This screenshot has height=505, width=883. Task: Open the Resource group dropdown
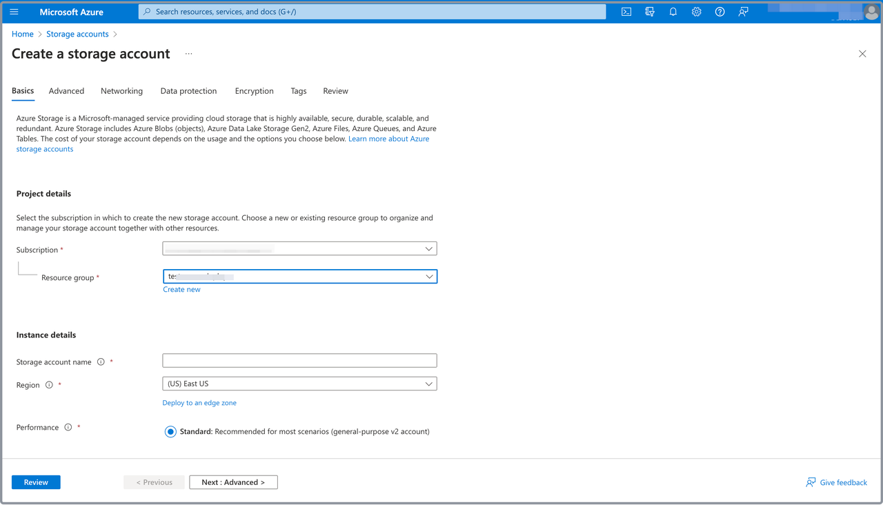point(299,277)
